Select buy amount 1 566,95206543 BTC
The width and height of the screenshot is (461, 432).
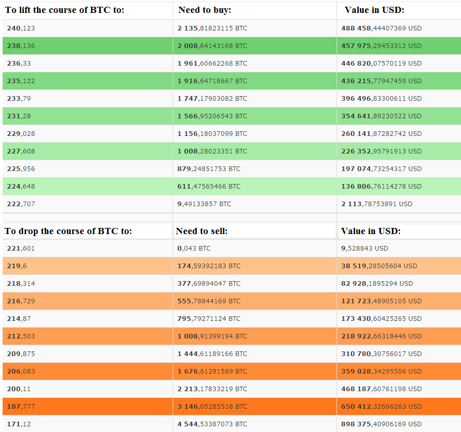[212, 116]
